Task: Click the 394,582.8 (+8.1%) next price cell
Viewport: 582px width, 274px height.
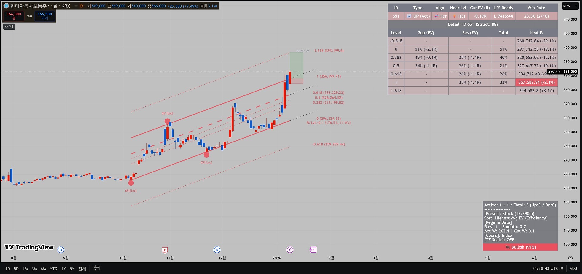Action: (537, 91)
